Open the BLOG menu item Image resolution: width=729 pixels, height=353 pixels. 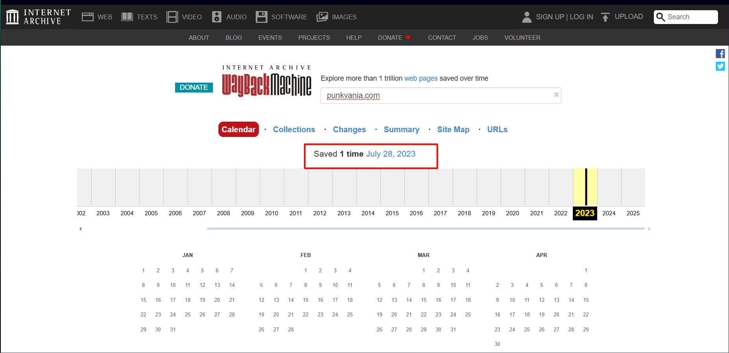234,38
